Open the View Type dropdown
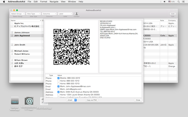 33,14
